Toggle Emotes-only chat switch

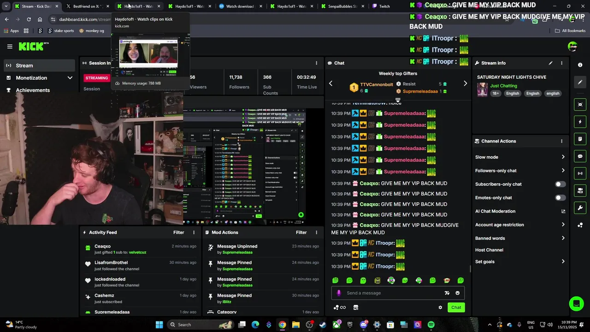pyautogui.click(x=560, y=198)
